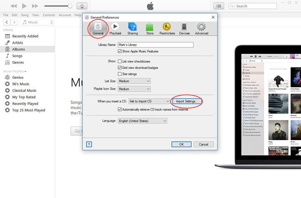This screenshot has height=198, width=301.
Task: Open the Music media picker dropdown
Action: (37, 22)
